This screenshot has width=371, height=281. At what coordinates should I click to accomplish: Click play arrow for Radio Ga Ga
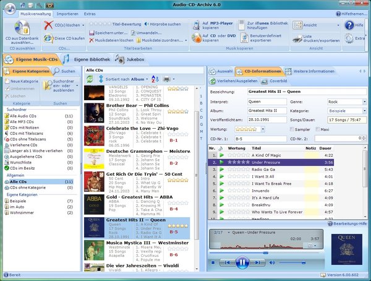(222, 170)
